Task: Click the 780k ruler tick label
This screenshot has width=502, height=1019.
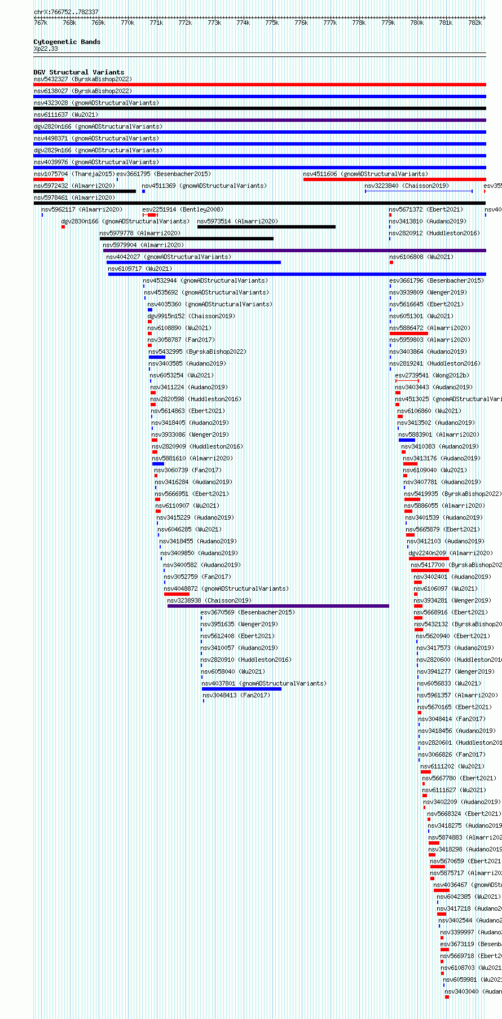Action: pos(417,23)
